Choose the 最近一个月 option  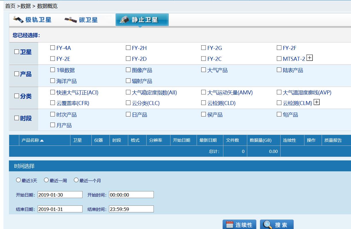coord(76,180)
